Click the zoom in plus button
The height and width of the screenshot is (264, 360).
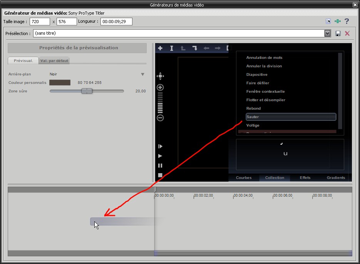coord(160,87)
